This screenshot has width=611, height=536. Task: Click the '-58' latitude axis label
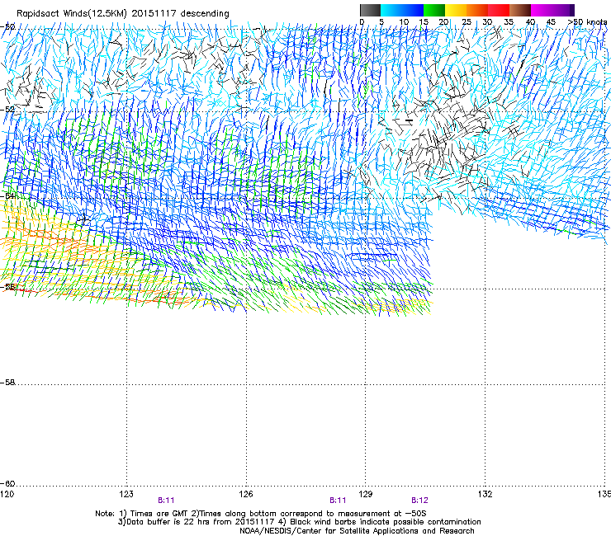pos(7,383)
